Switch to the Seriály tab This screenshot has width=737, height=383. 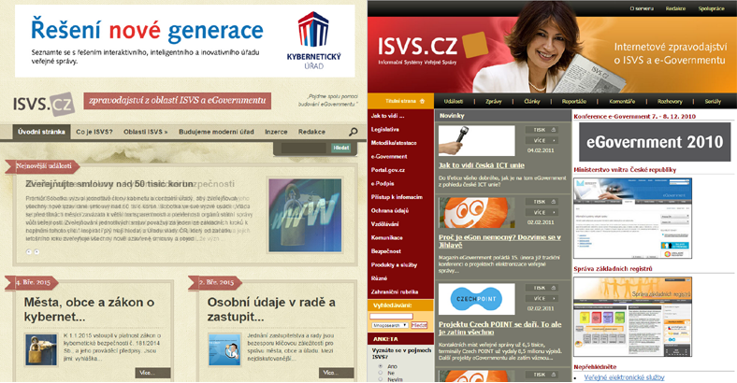click(713, 102)
